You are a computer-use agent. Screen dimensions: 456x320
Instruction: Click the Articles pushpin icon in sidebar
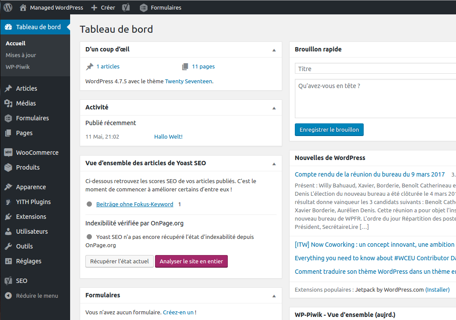click(8, 89)
